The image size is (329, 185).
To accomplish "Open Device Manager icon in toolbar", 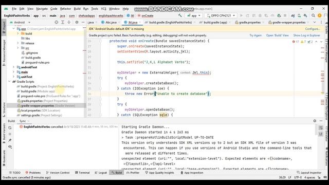I will coord(299,15).
